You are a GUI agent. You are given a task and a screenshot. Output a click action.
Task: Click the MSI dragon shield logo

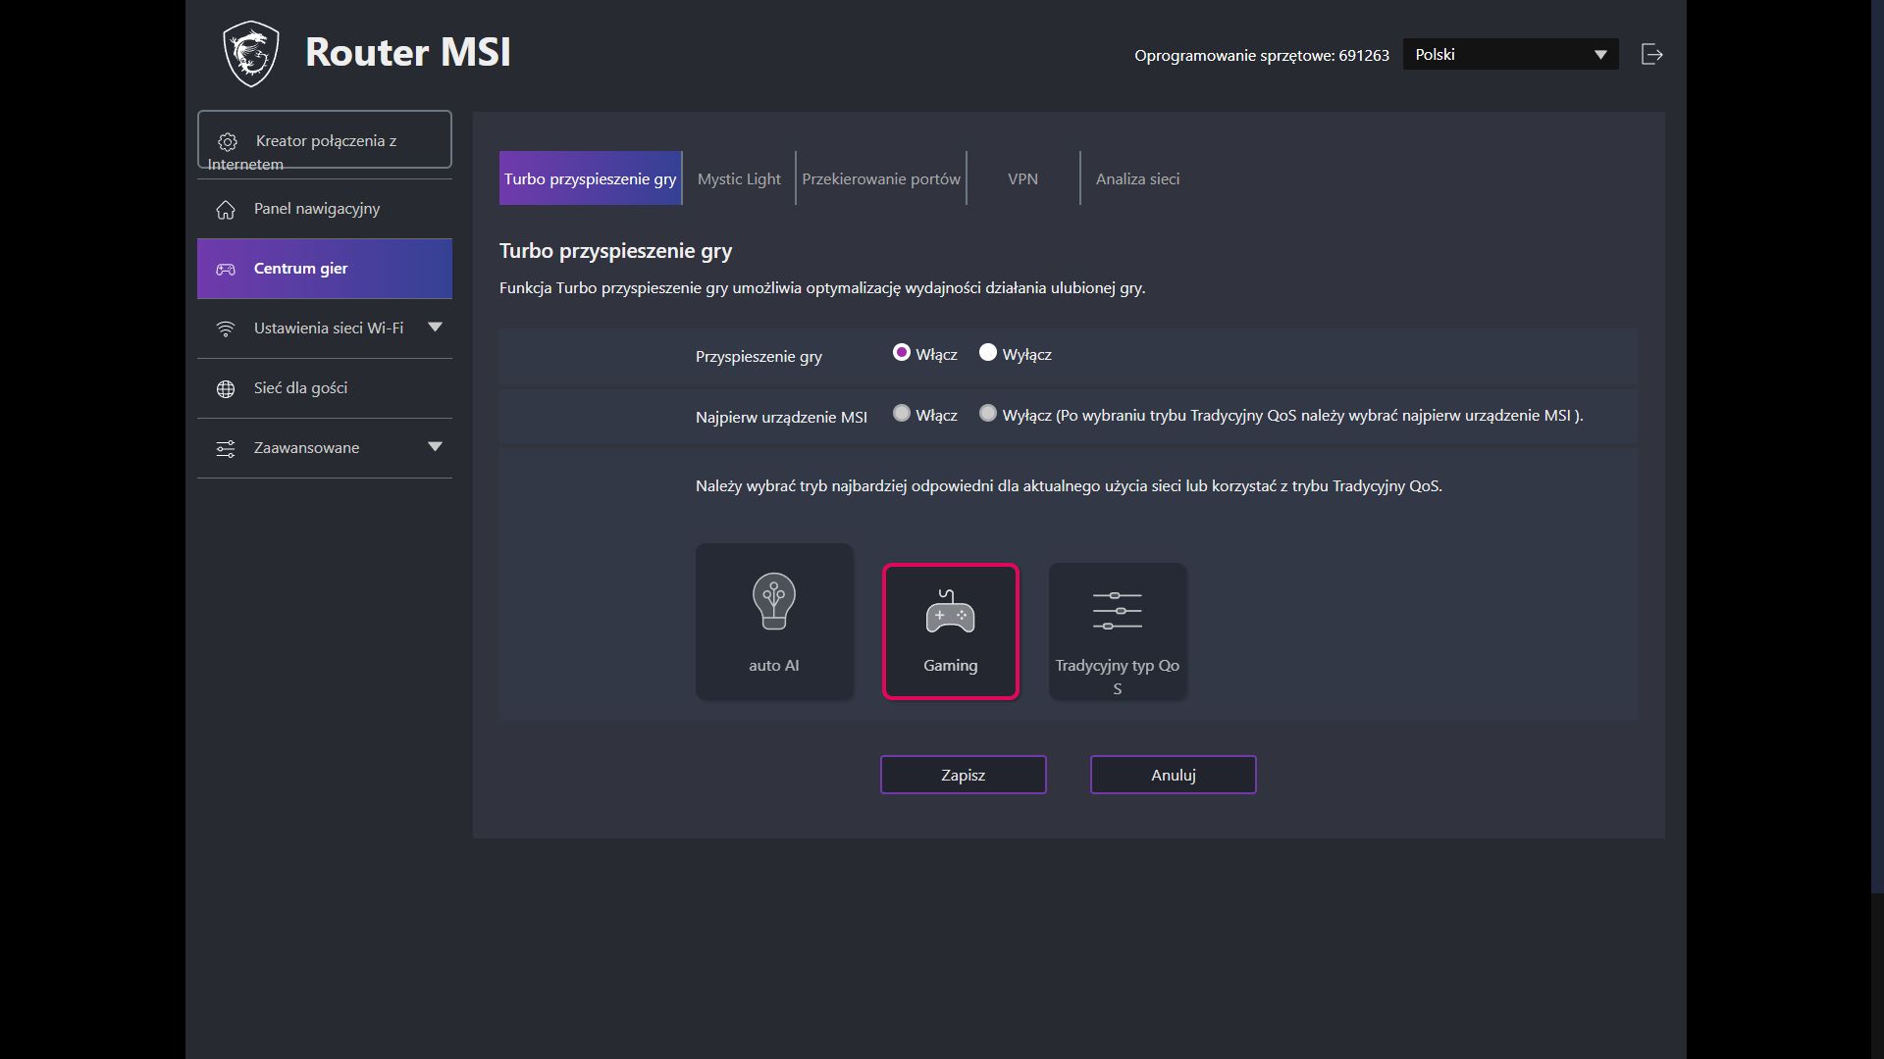(251, 54)
